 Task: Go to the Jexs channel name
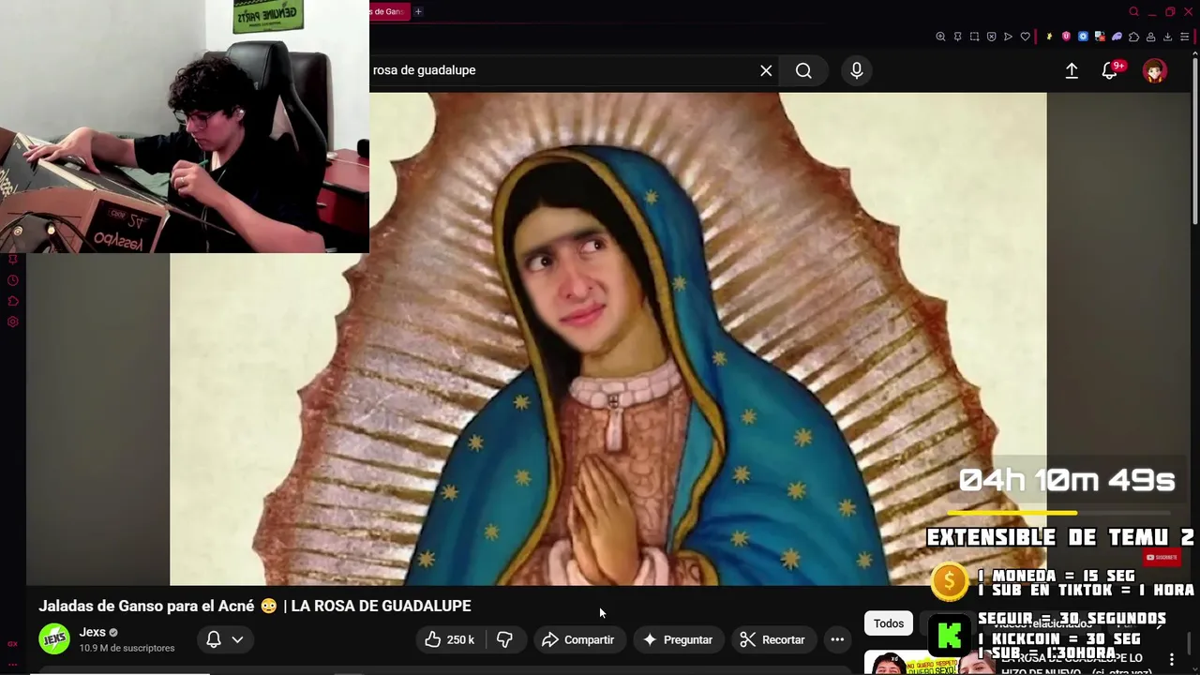(92, 632)
